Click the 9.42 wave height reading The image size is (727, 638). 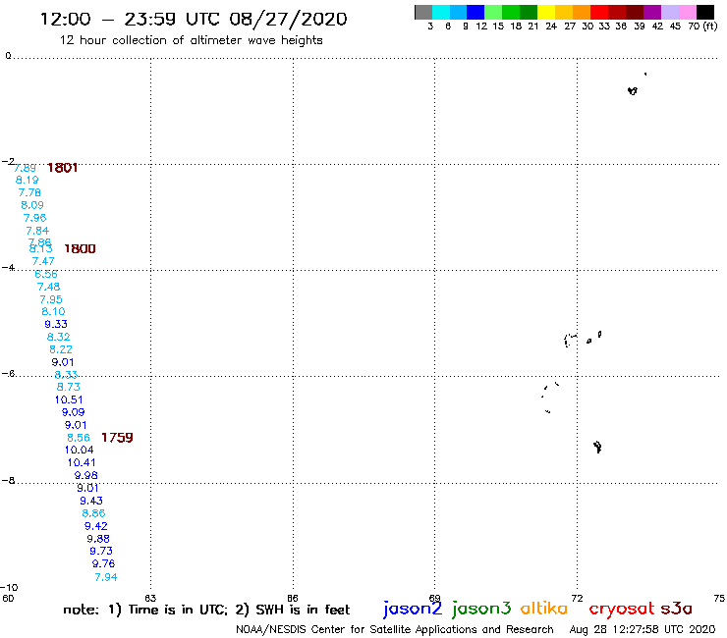pyautogui.click(x=96, y=526)
